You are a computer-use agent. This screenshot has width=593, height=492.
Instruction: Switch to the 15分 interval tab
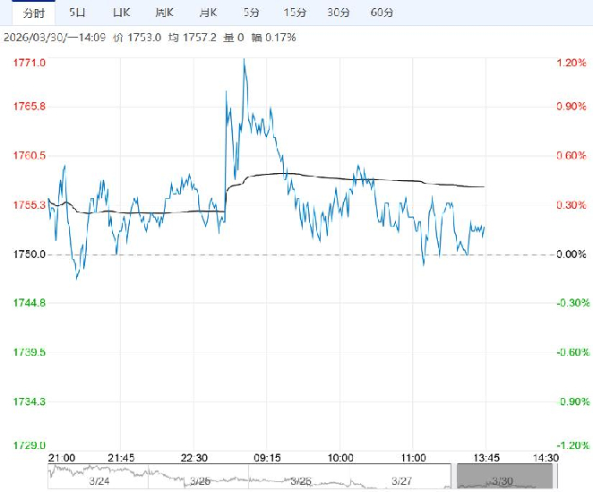(x=294, y=13)
